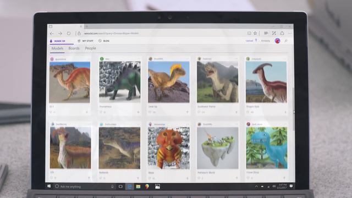
Task: Add floating island model with plus icon
Action: (x=237, y=178)
